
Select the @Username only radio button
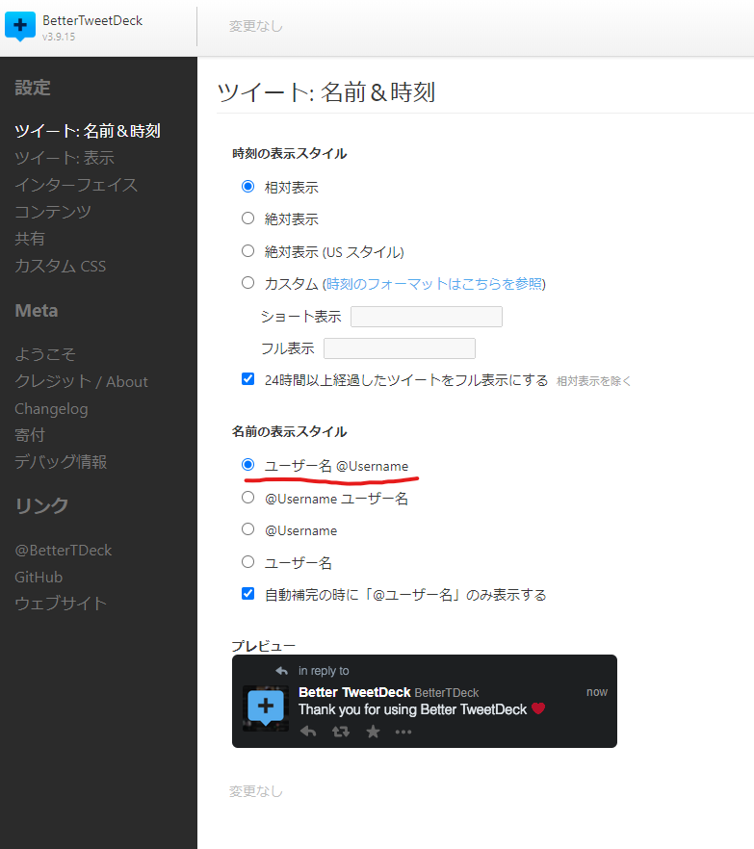[247, 529]
